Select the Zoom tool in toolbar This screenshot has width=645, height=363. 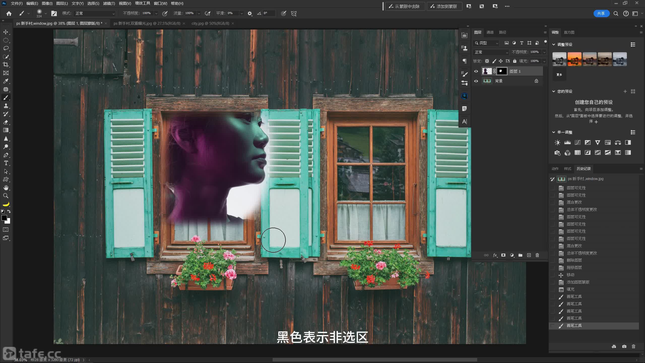tap(6, 196)
